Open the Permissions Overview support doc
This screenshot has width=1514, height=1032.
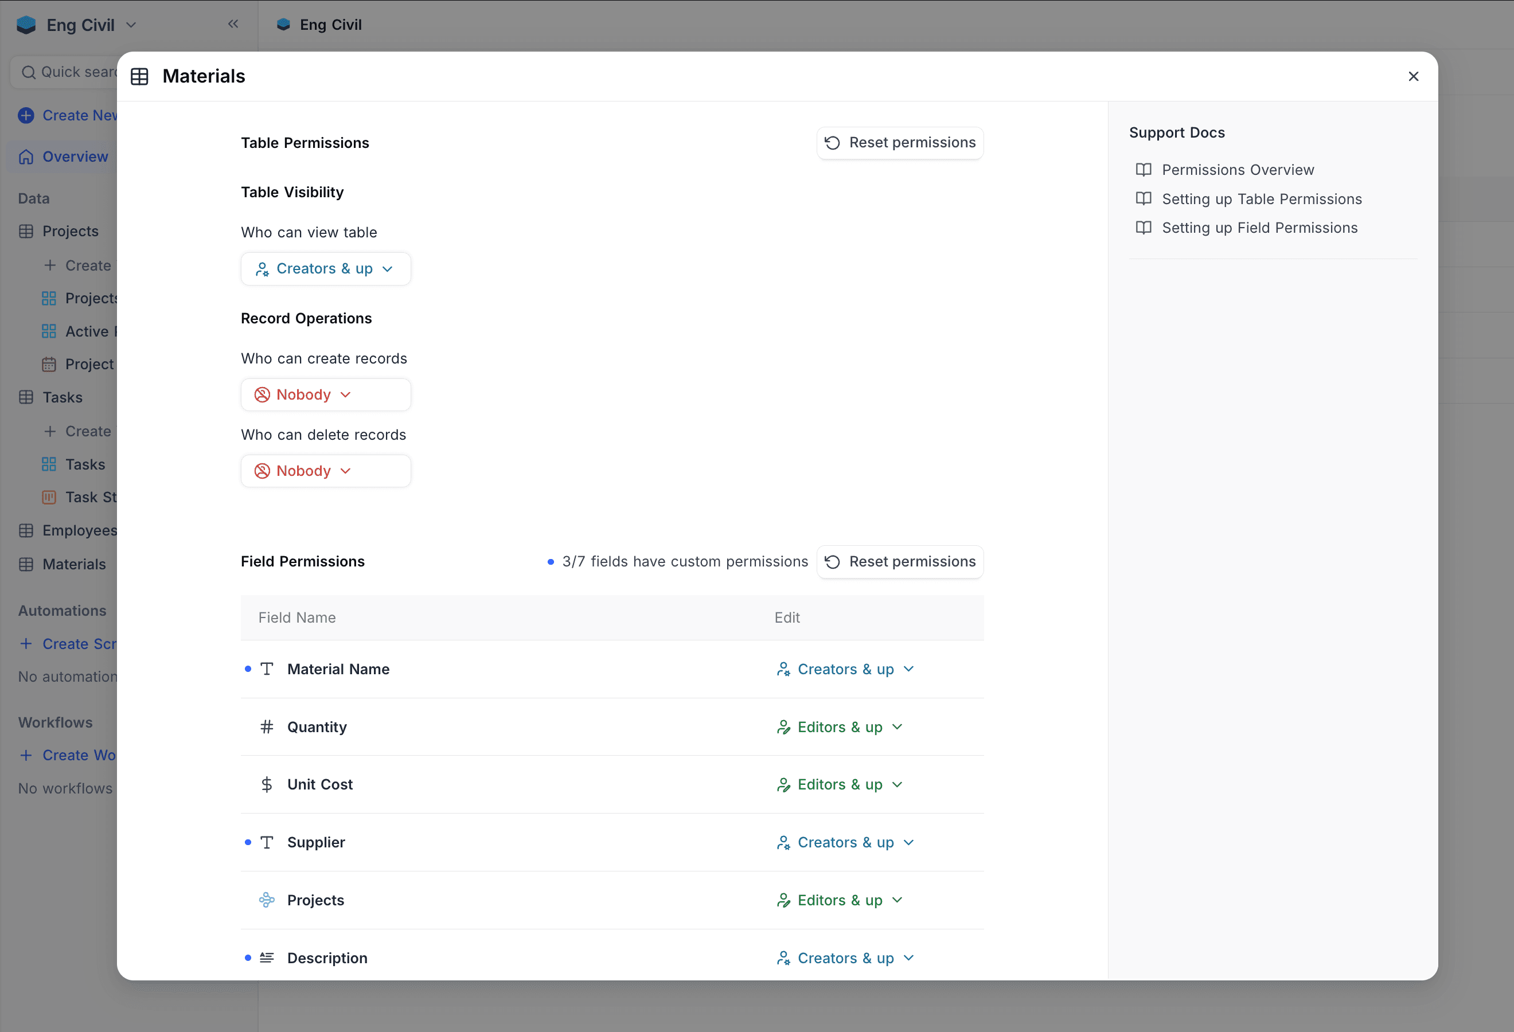[1237, 169]
